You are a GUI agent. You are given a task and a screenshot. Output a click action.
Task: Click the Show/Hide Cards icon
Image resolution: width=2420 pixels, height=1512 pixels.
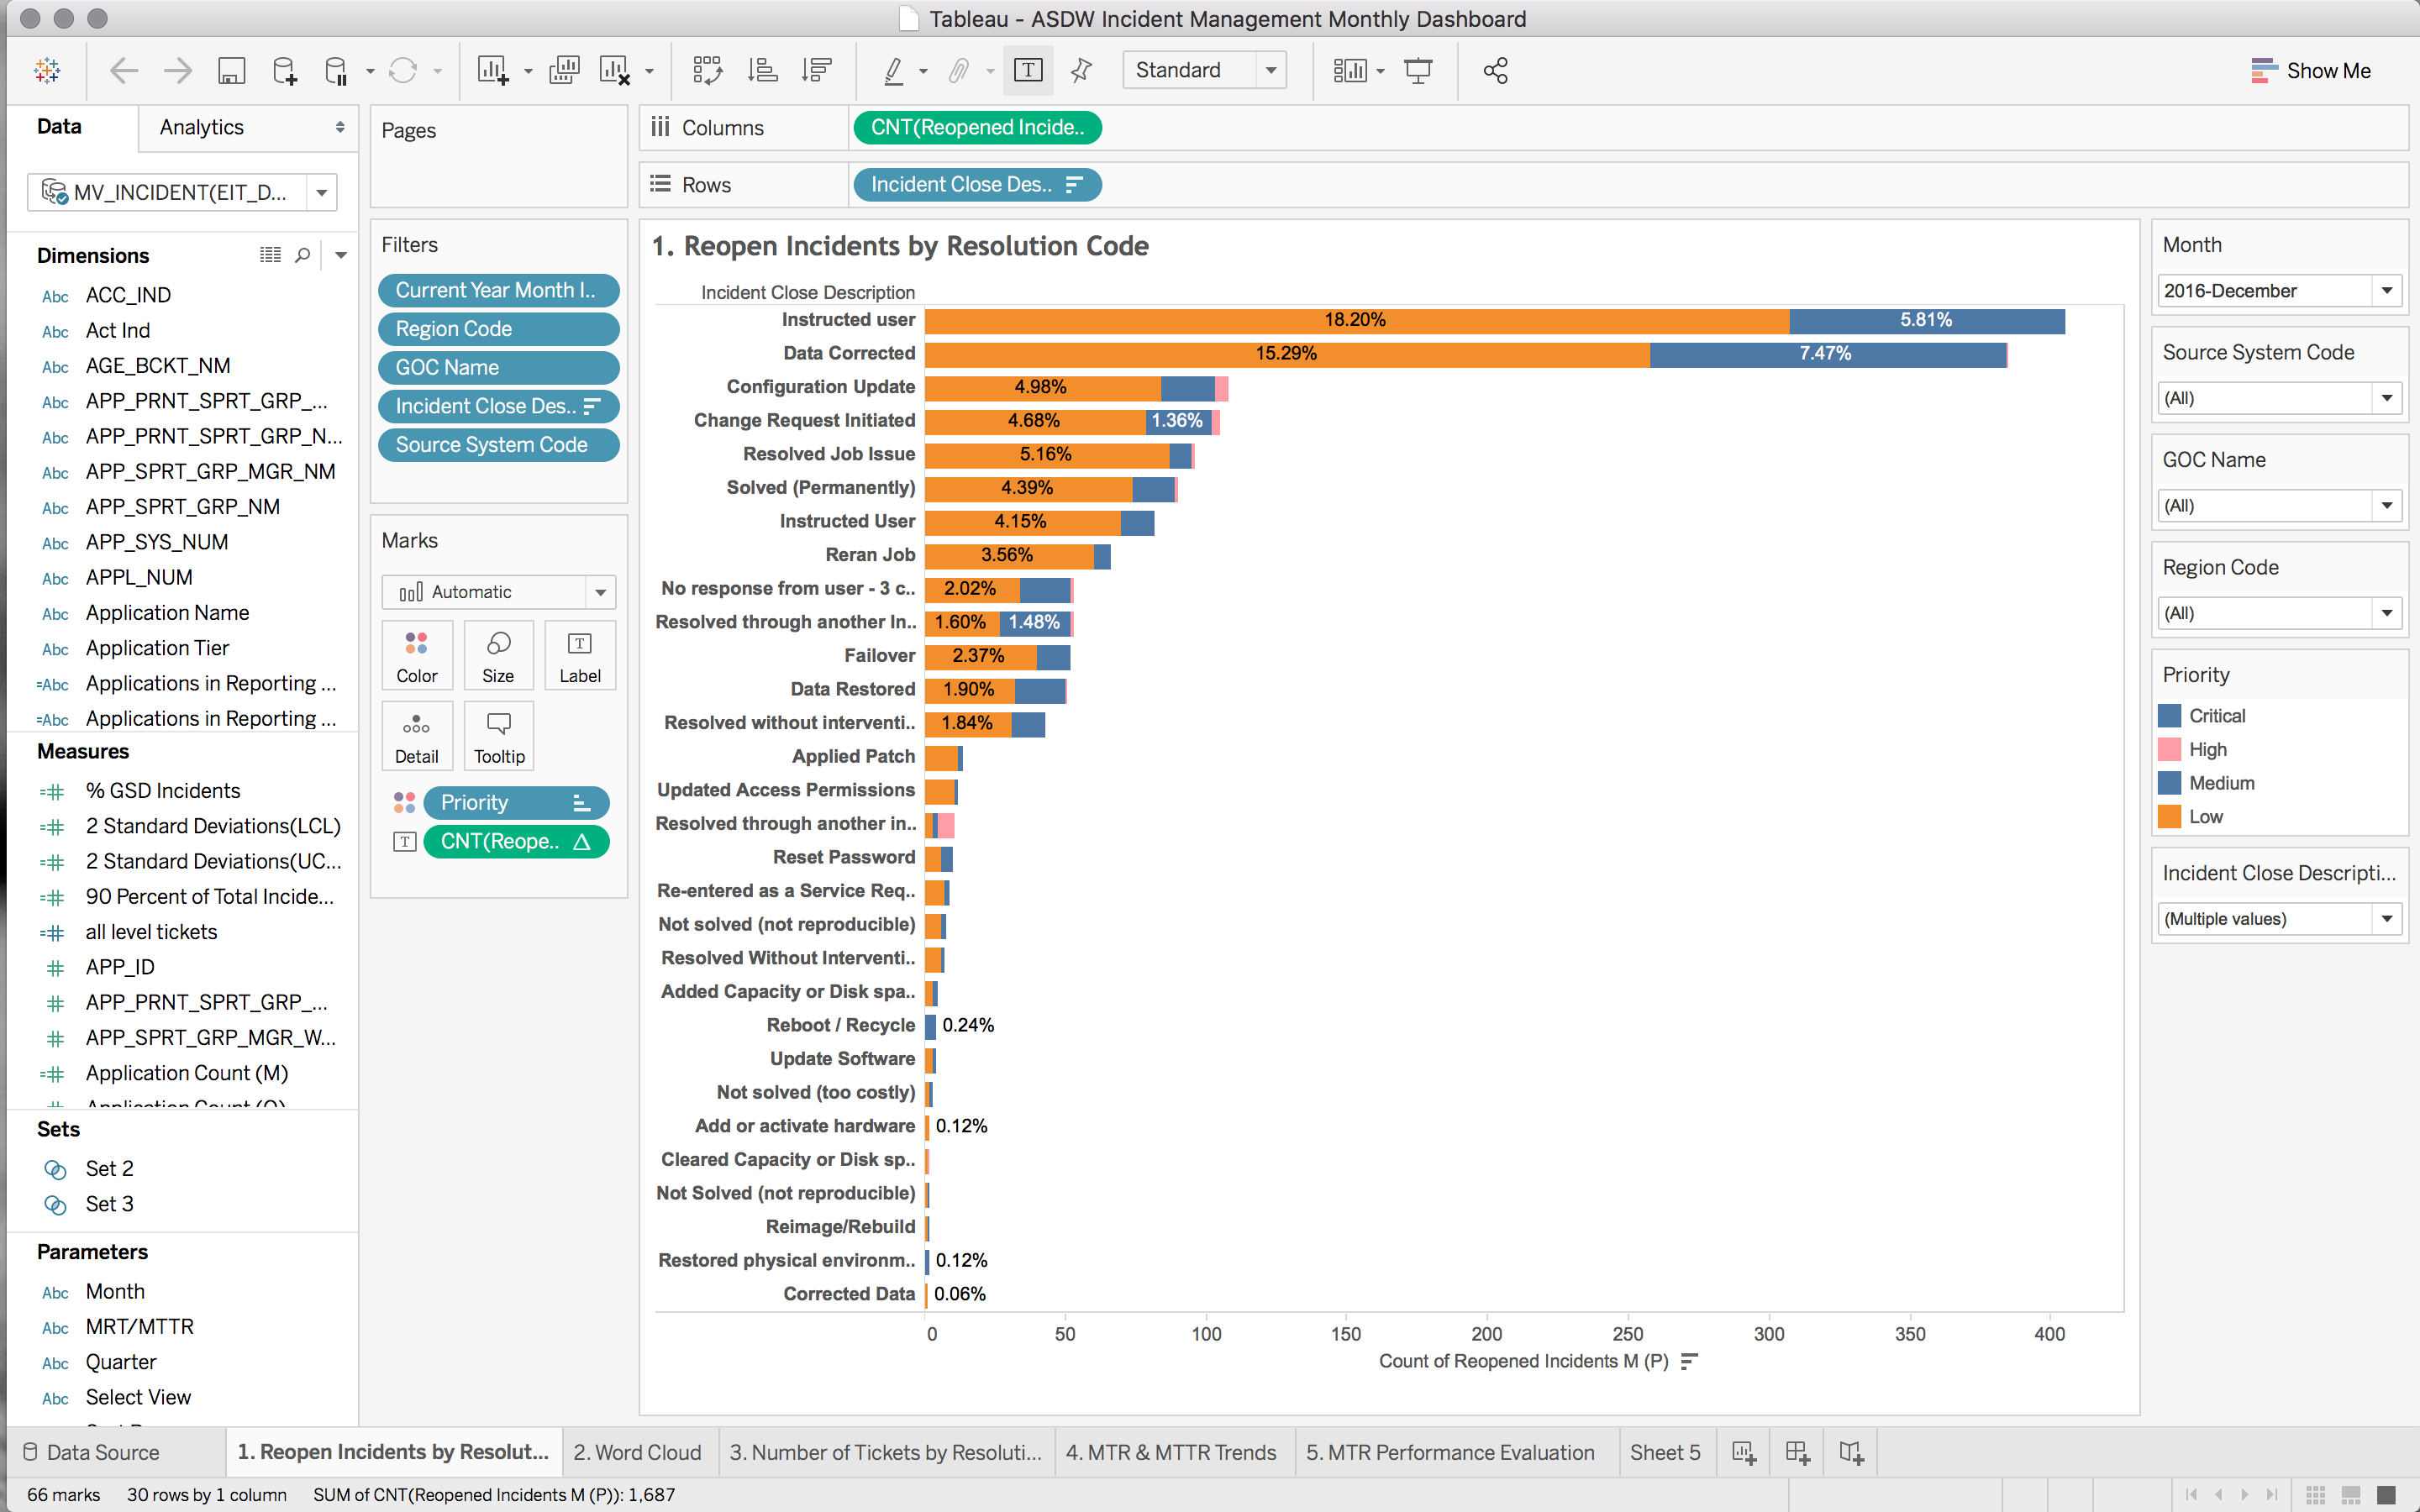point(1350,70)
